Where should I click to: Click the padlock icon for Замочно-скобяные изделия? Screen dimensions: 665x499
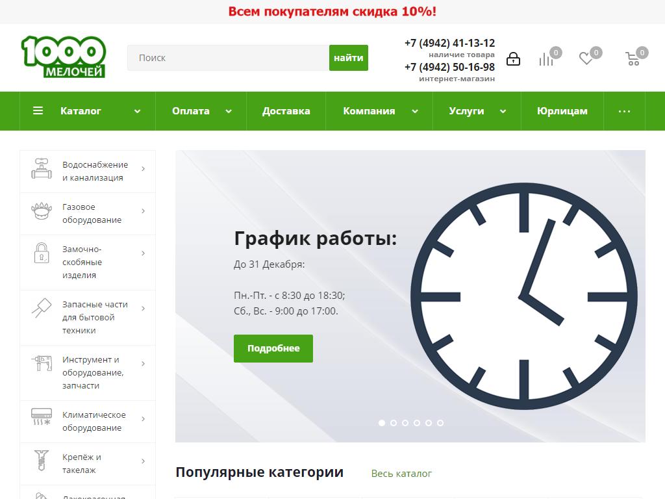tap(42, 253)
